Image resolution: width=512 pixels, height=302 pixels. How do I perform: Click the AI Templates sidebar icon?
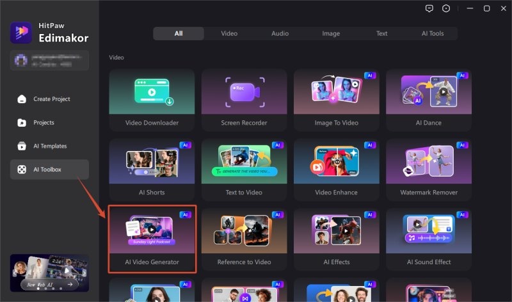(x=22, y=146)
